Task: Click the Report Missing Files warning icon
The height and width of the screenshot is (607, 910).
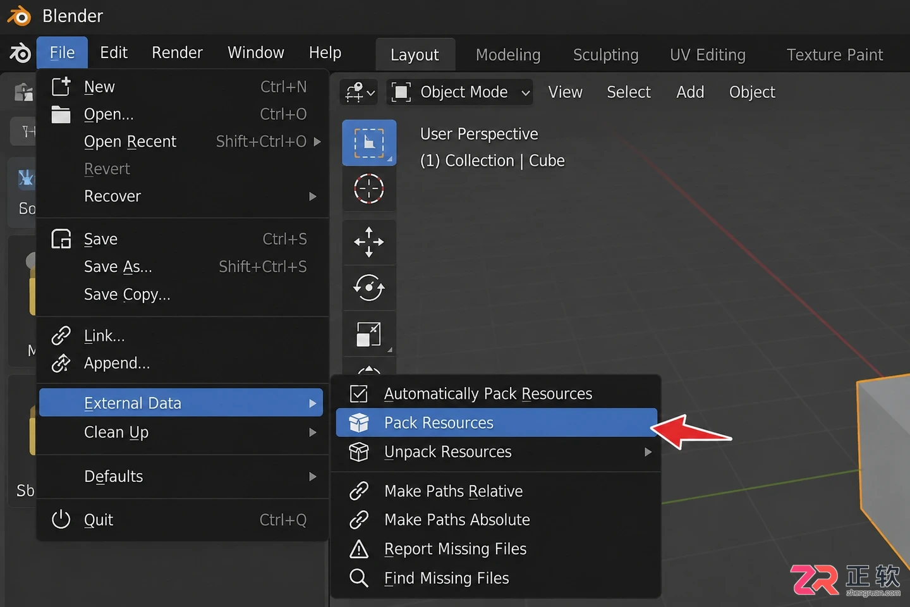Action: (x=359, y=549)
